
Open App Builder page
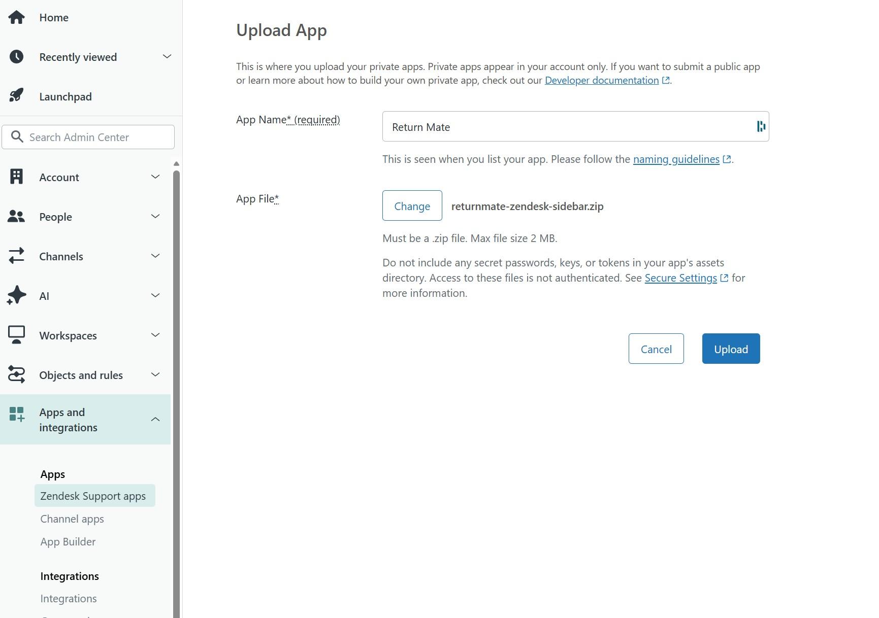pyautogui.click(x=68, y=541)
